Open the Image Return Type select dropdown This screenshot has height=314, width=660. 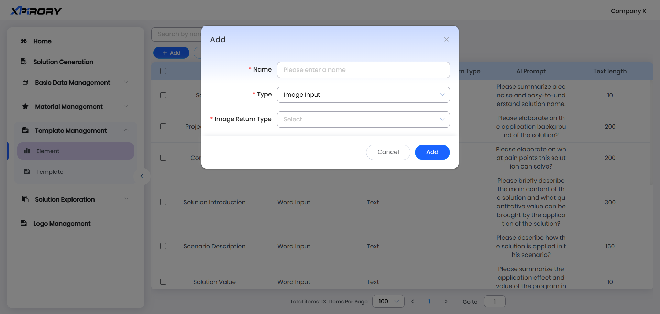point(363,119)
